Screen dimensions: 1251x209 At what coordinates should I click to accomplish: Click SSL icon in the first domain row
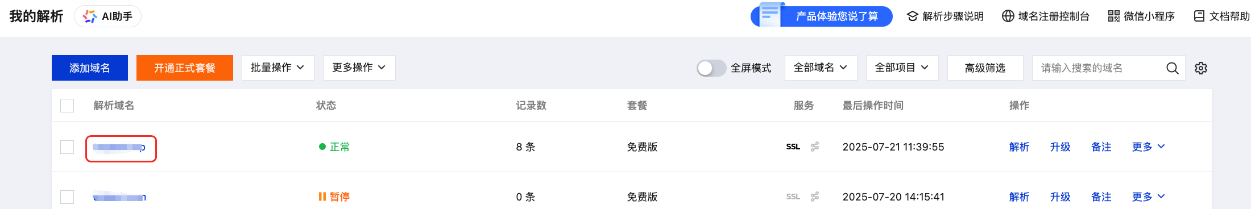(x=793, y=147)
